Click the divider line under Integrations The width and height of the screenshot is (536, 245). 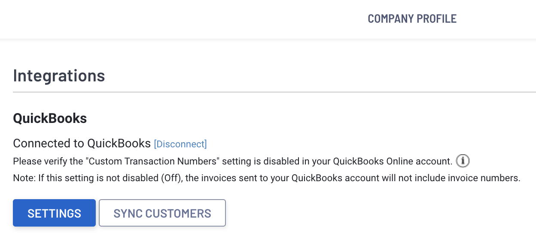click(x=274, y=92)
